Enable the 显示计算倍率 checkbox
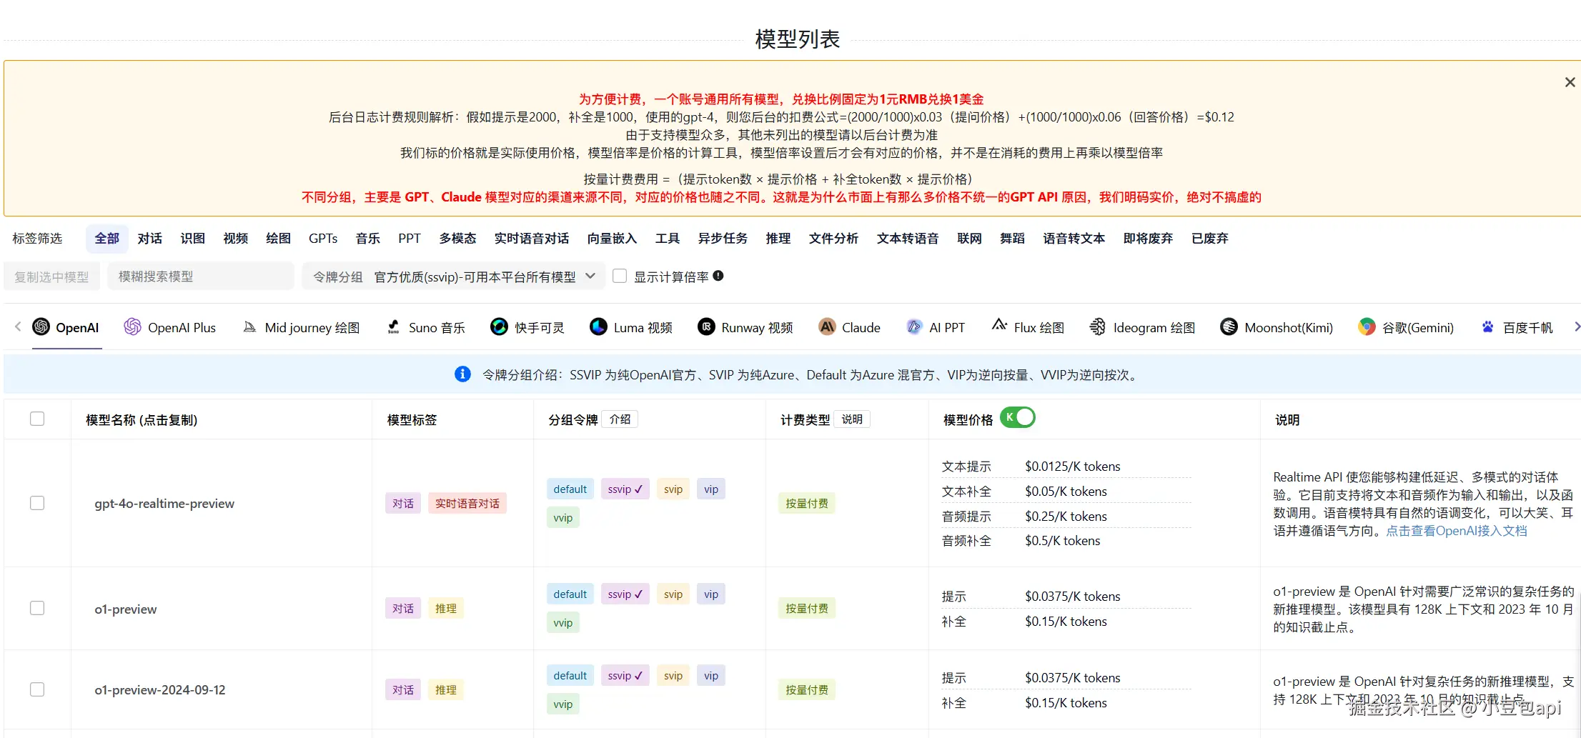Viewport: 1581px width, 738px height. pos(620,276)
